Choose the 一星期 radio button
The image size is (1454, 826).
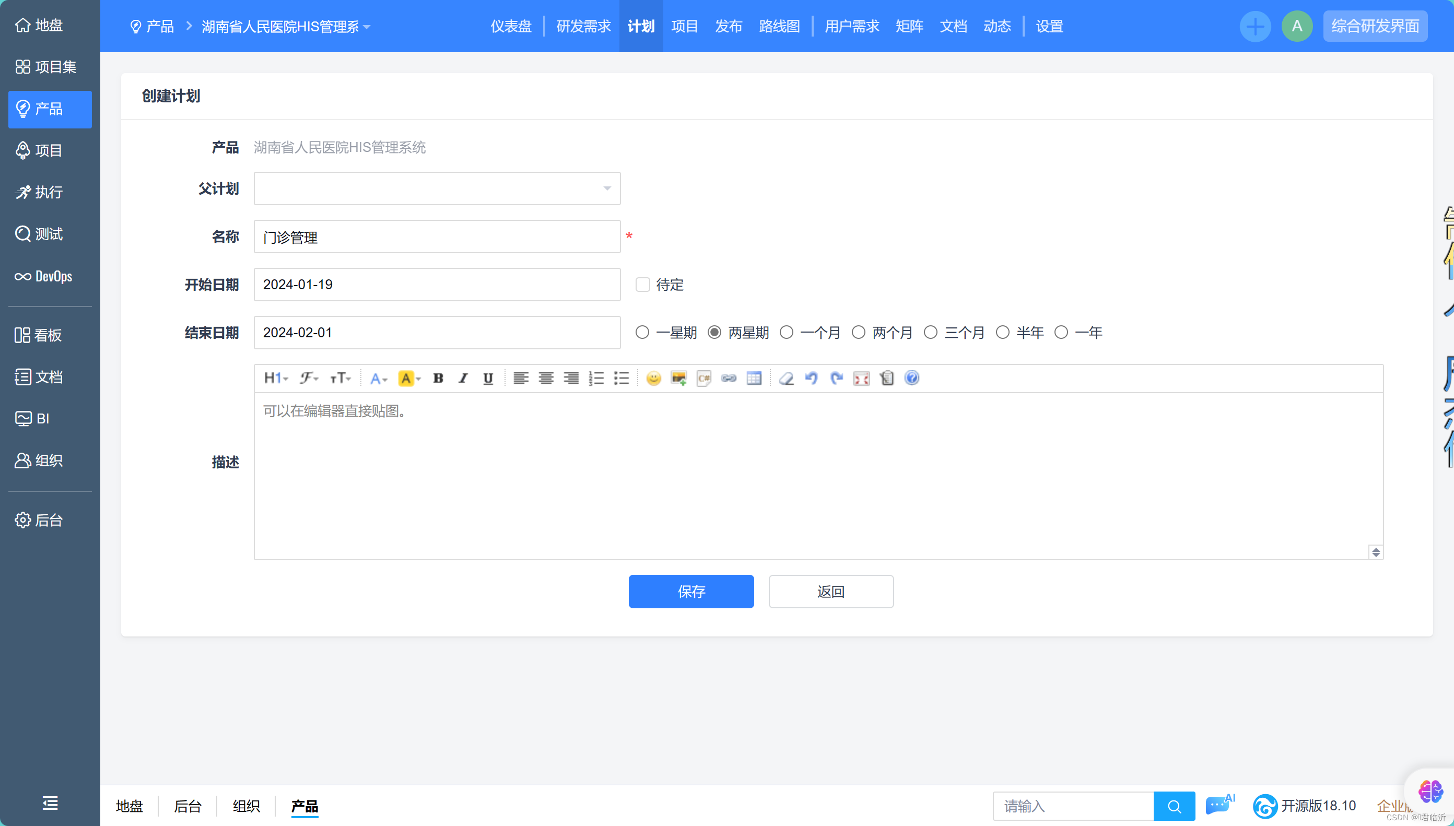(x=642, y=333)
